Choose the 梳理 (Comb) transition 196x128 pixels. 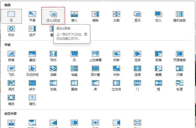(180, 85)
